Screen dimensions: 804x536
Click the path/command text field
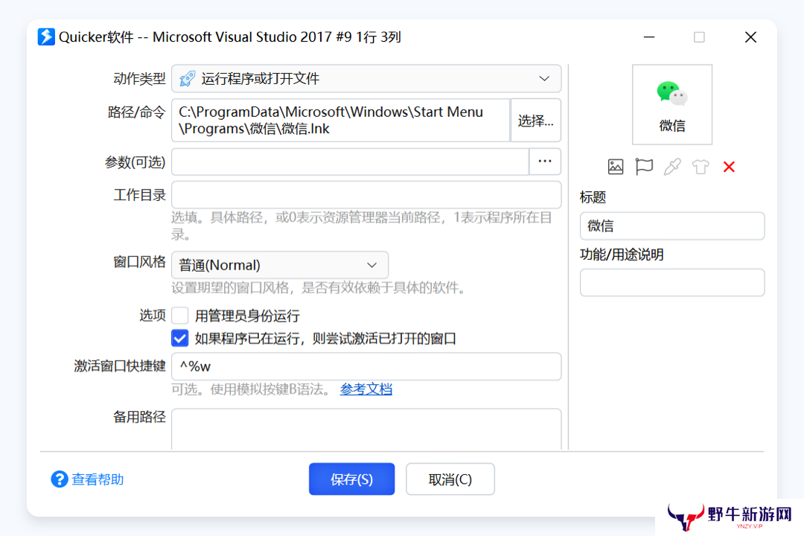click(x=341, y=121)
